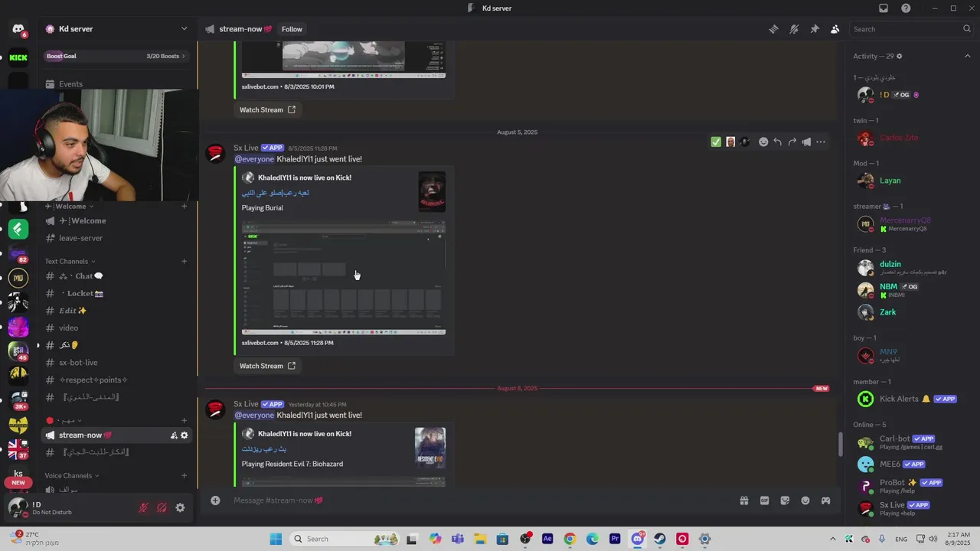Open the GIF picker
Image resolution: width=980 pixels, height=551 pixels.
pos(764,500)
